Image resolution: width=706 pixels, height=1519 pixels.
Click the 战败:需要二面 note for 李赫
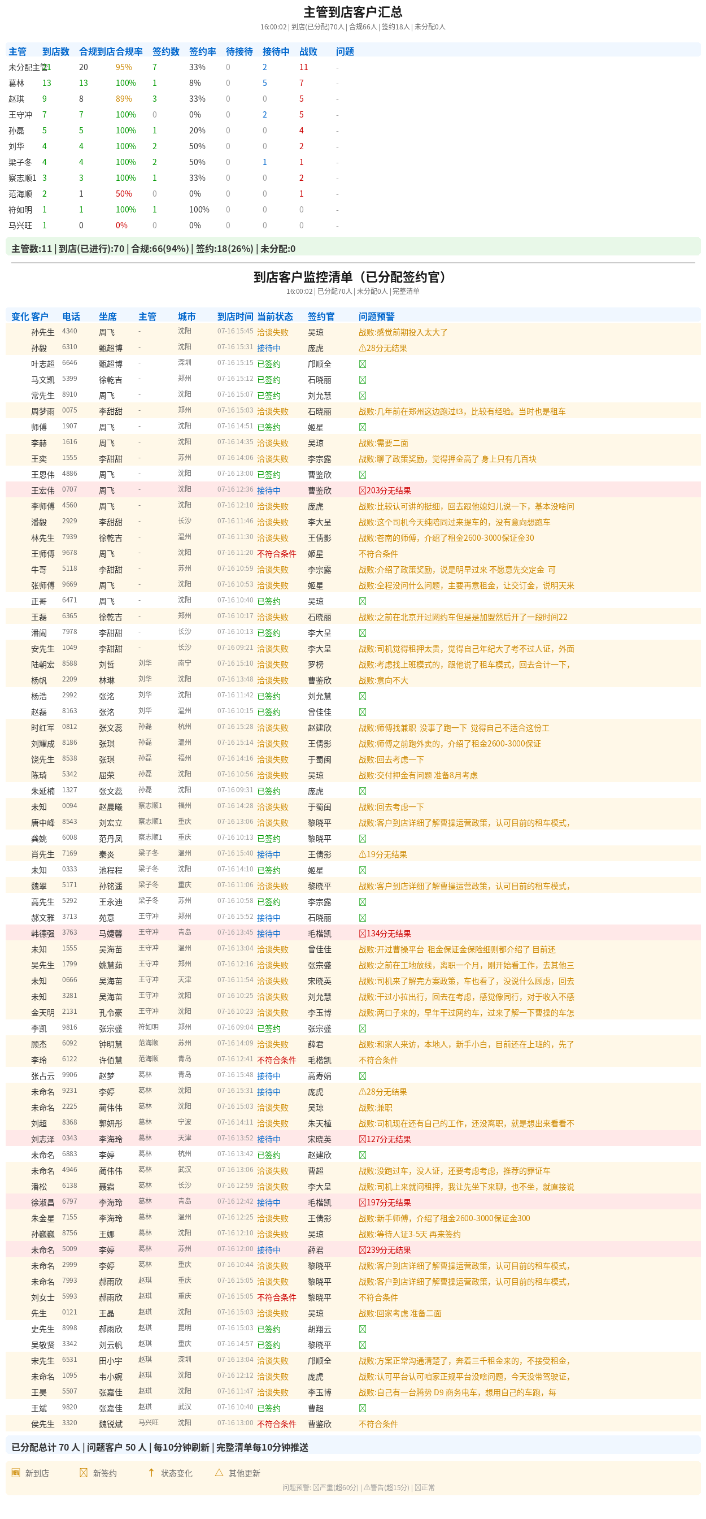pos(383,443)
